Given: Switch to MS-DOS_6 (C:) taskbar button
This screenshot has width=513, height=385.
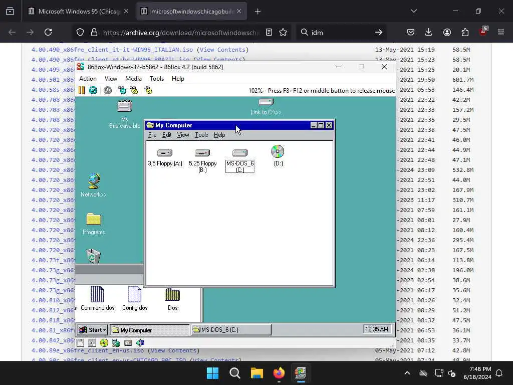Looking at the screenshot, I should click(x=231, y=330).
